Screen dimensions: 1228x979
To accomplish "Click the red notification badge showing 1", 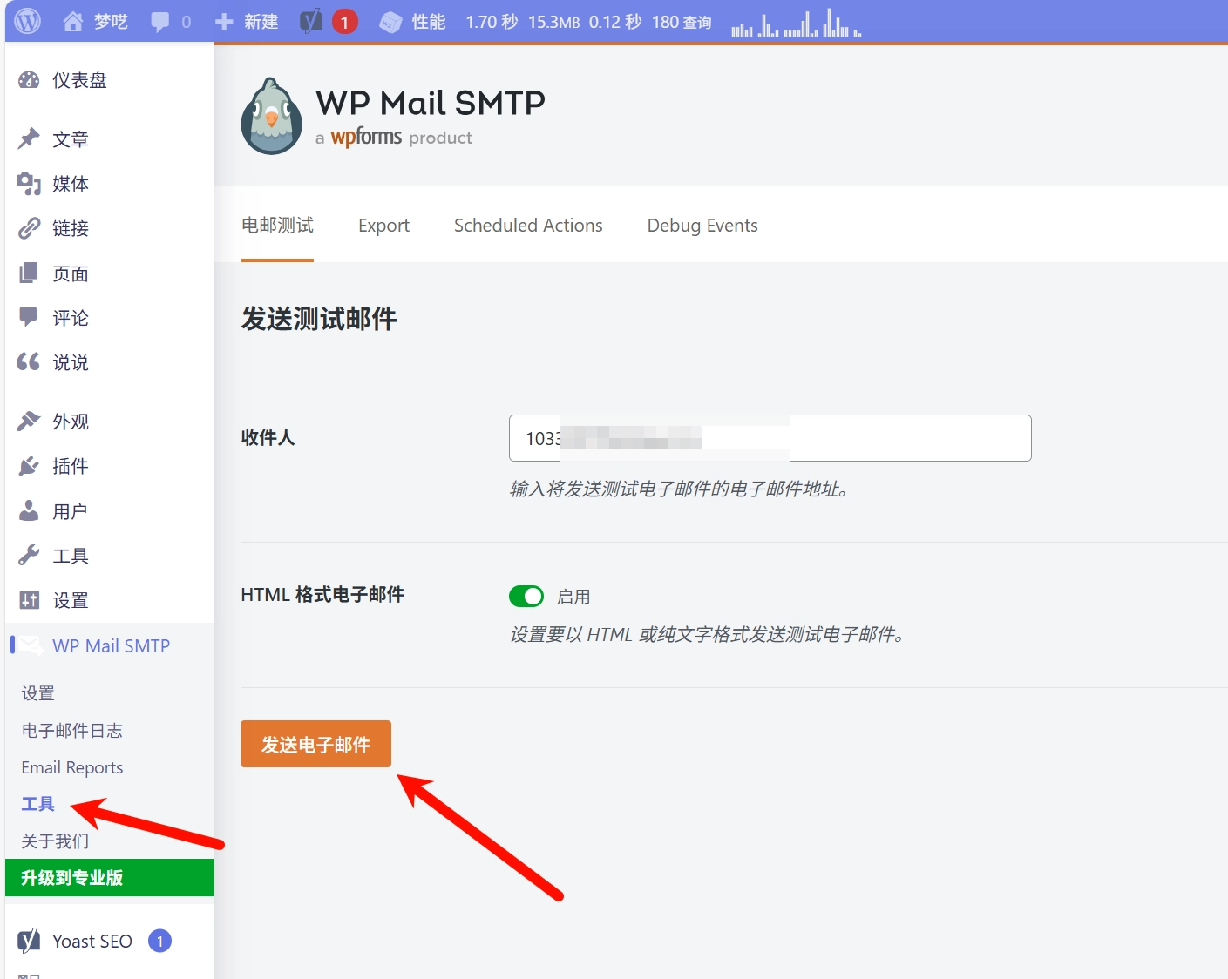I will 344,22.
